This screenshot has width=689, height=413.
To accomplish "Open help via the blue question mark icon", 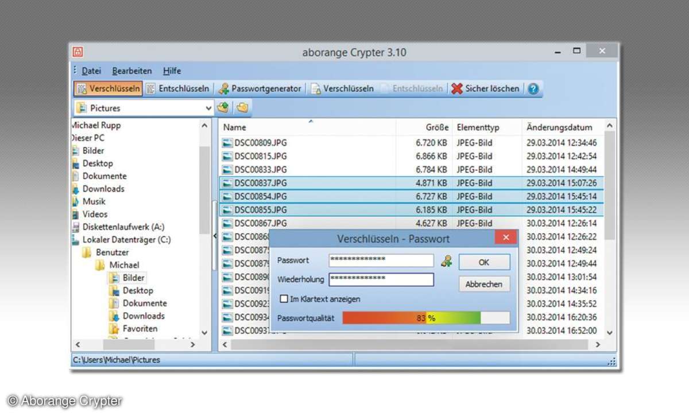I will click(533, 89).
